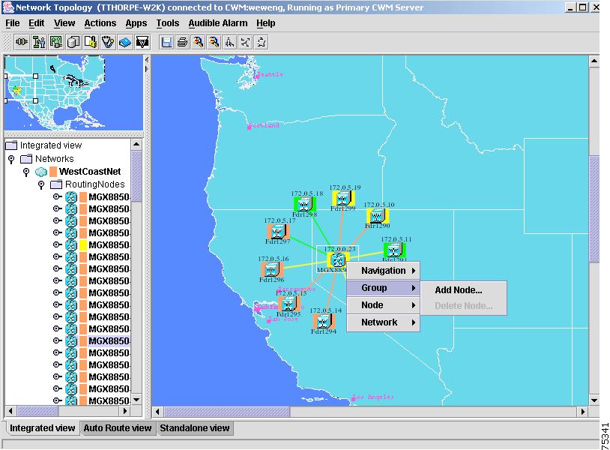This screenshot has height=450, width=610.
Task: Apply the symmetric layout icon
Action: (x=246, y=42)
